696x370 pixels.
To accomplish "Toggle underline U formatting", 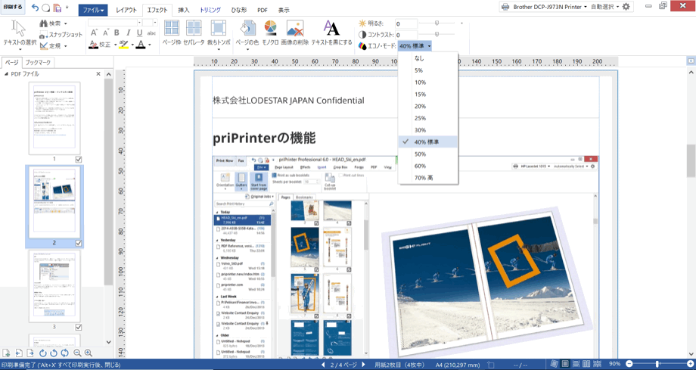I will point(140,33).
